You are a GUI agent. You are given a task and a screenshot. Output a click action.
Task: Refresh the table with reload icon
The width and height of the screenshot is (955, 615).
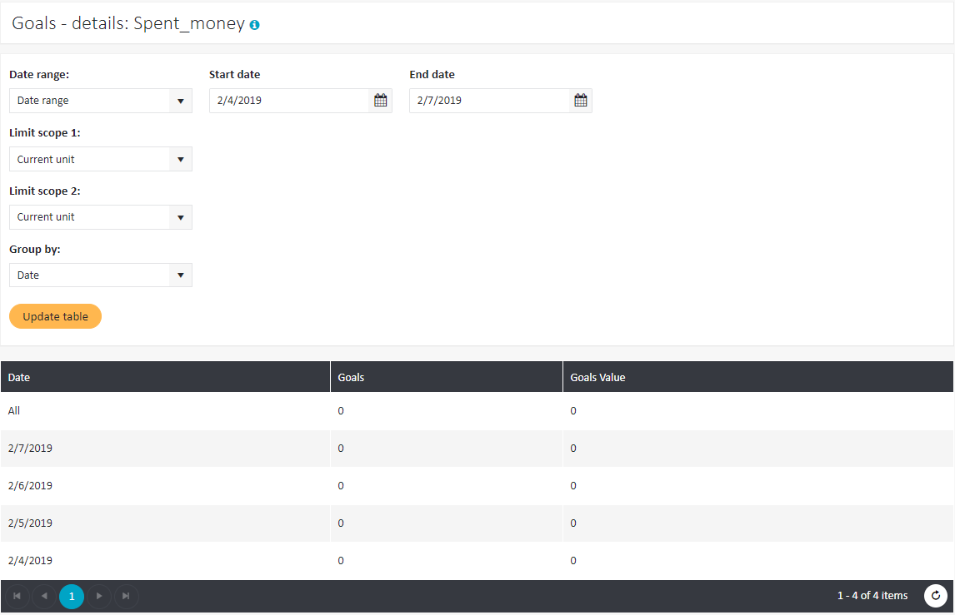click(x=936, y=596)
